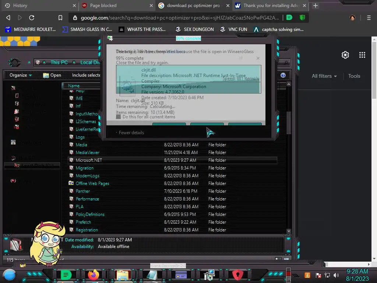
Task: Select the PolicyDefinitions folder
Action: (90, 214)
